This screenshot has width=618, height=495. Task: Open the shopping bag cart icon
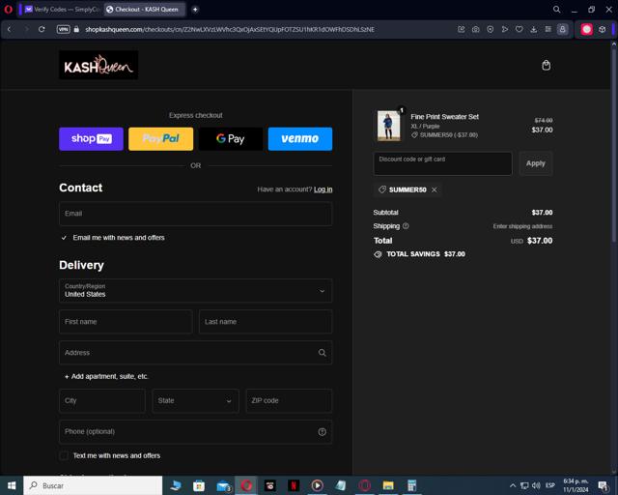[546, 65]
